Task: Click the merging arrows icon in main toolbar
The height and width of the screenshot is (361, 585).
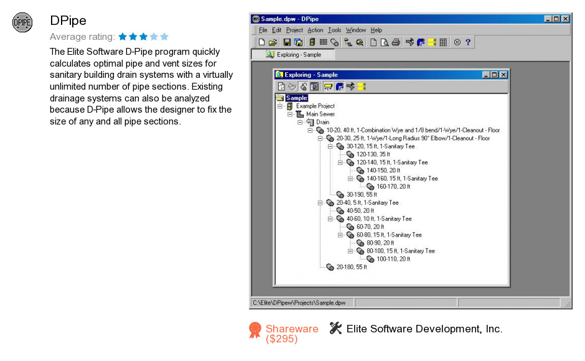Action: (x=409, y=42)
